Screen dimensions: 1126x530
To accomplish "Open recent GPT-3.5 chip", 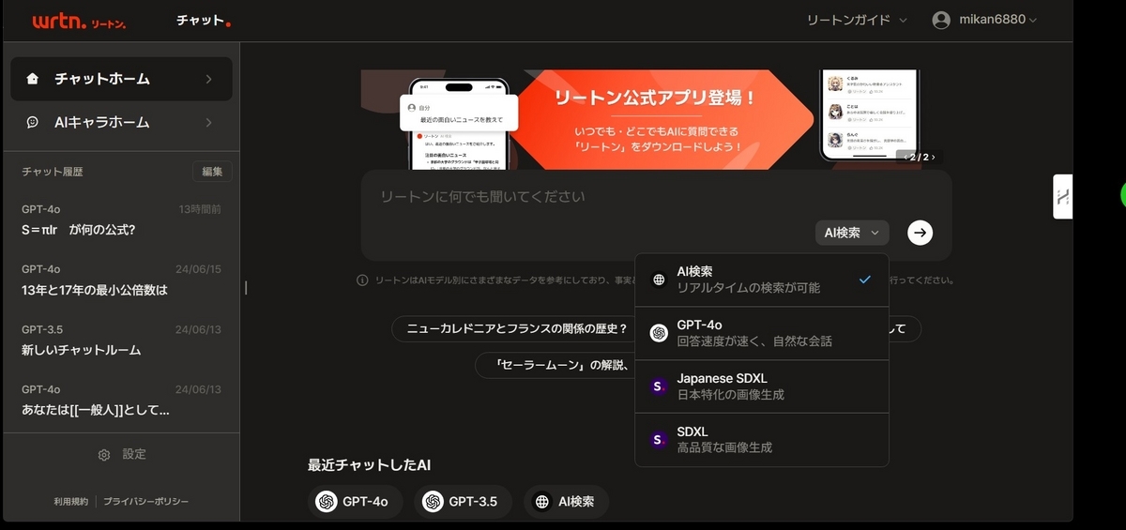I will pyautogui.click(x=464, y=502).
